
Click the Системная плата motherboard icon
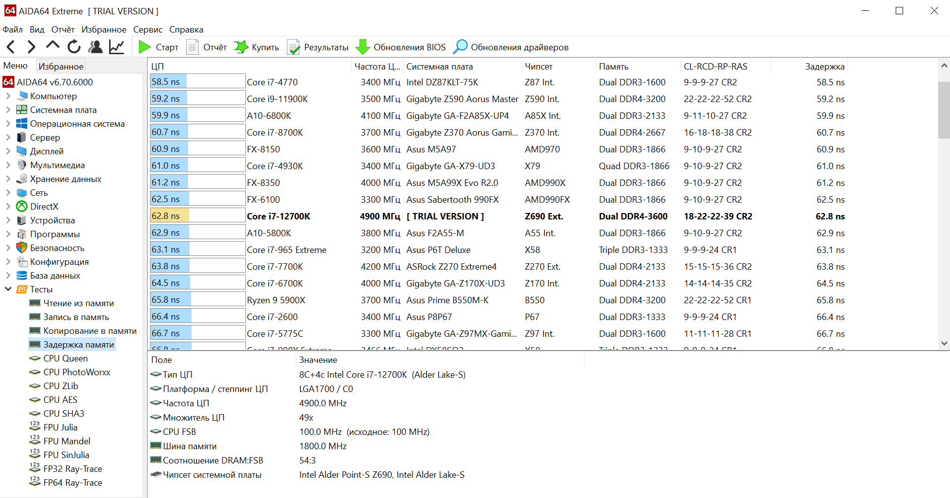pos(22,109)
